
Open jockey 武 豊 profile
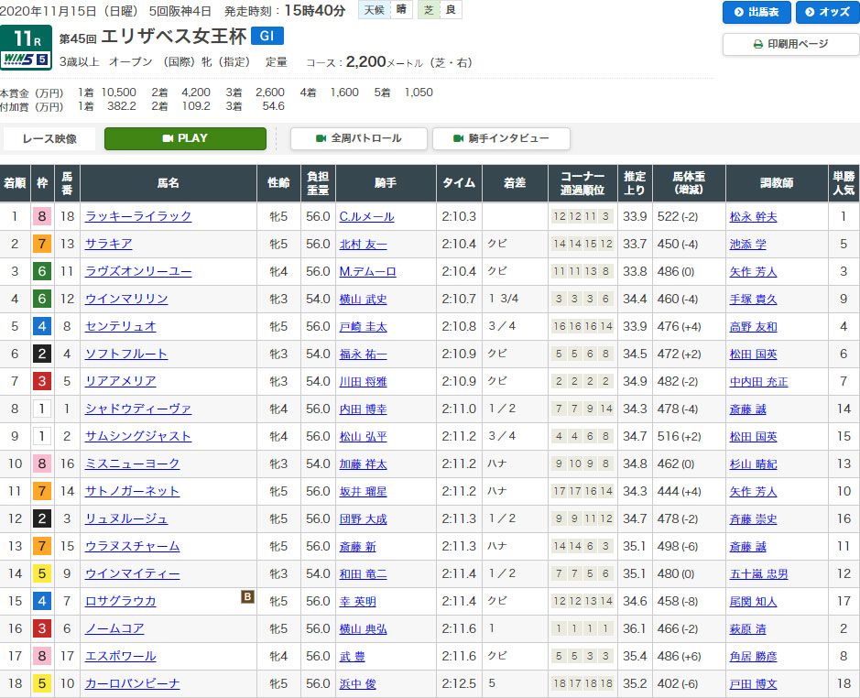click(x=351, y=656)
